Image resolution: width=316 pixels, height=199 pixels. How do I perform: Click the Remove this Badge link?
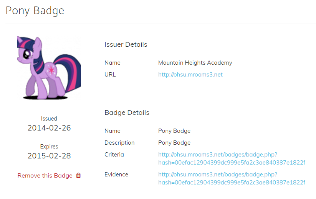(45, 176)
